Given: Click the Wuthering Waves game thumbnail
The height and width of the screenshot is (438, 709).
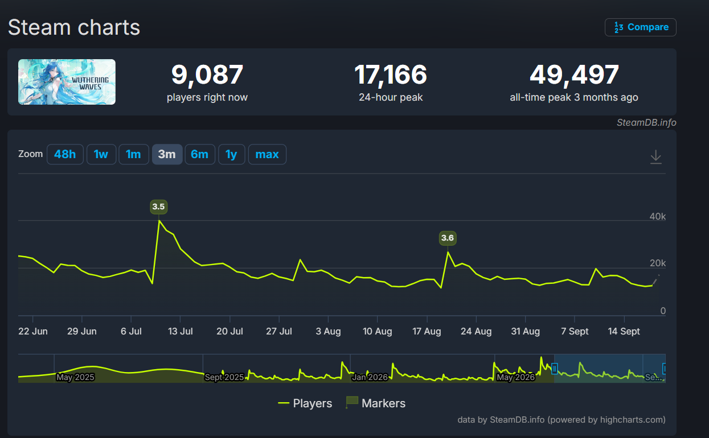Looking at the screenshot, I should tap(67, 82).
